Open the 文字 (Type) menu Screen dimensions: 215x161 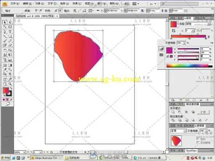52,4
